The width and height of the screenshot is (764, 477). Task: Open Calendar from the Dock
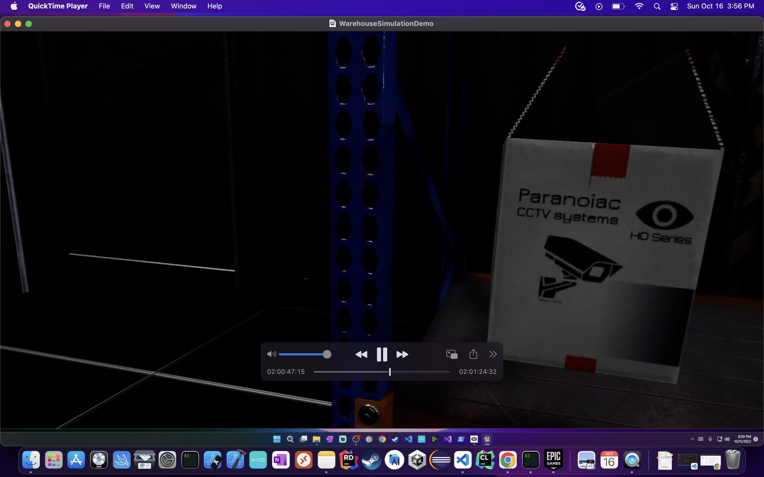[x=609, y=460]
